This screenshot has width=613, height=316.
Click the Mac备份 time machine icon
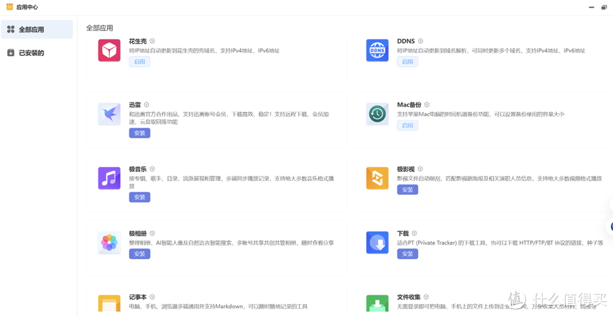pos(377,114)
